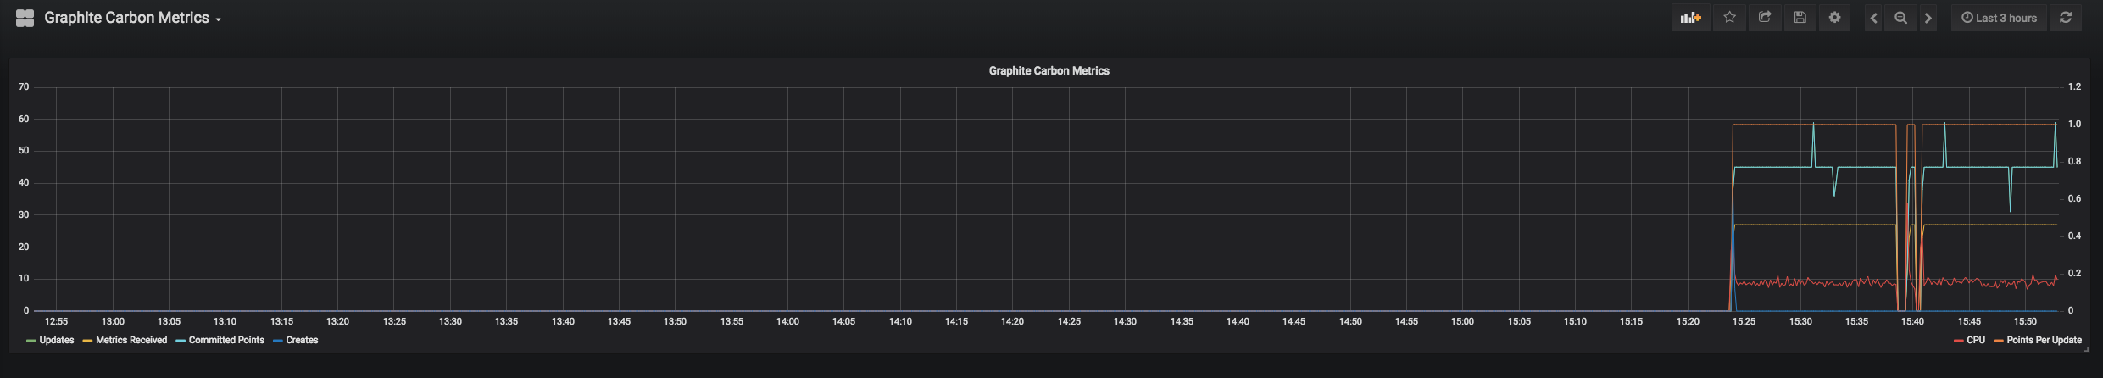Toggle Committed Points series visibility
The width and height of the screenshot is (2103, 378).
pyautogui.click(x=225, y=340)
